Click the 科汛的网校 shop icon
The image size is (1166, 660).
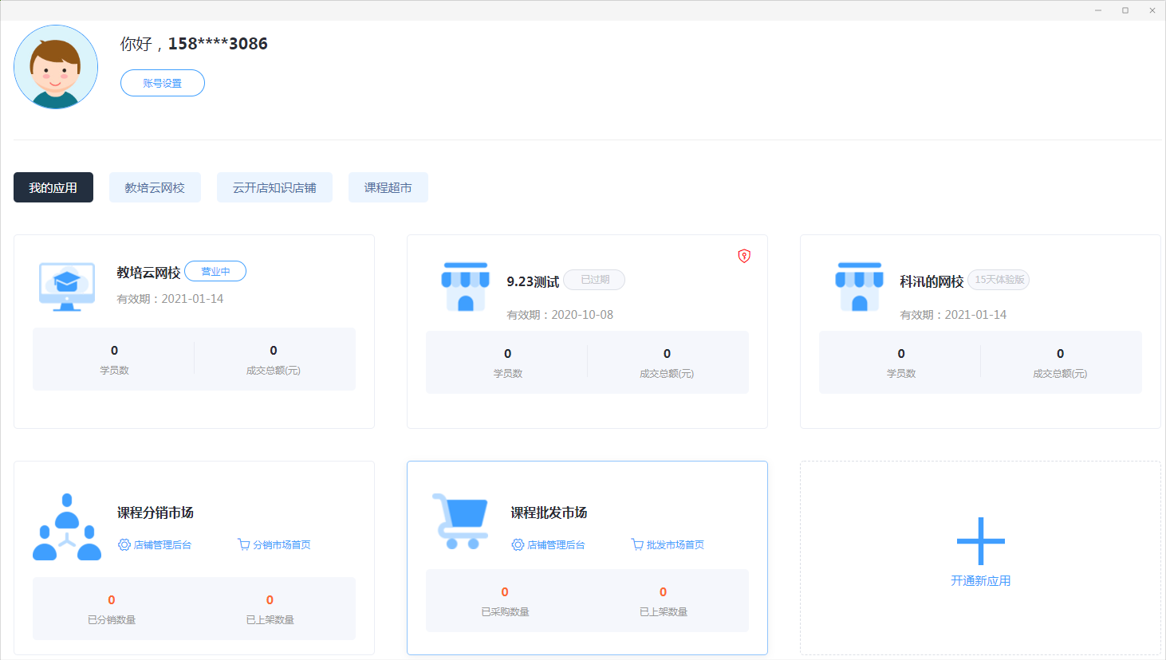click(x=859, y=286)
